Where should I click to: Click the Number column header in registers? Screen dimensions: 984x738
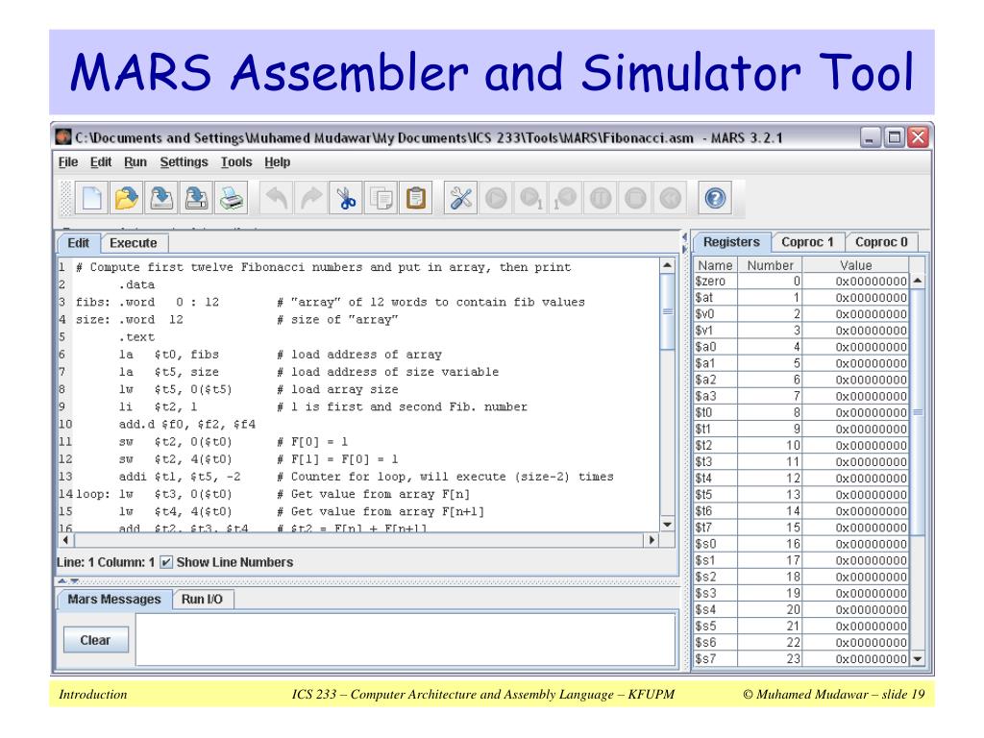[x=770, y=265]
